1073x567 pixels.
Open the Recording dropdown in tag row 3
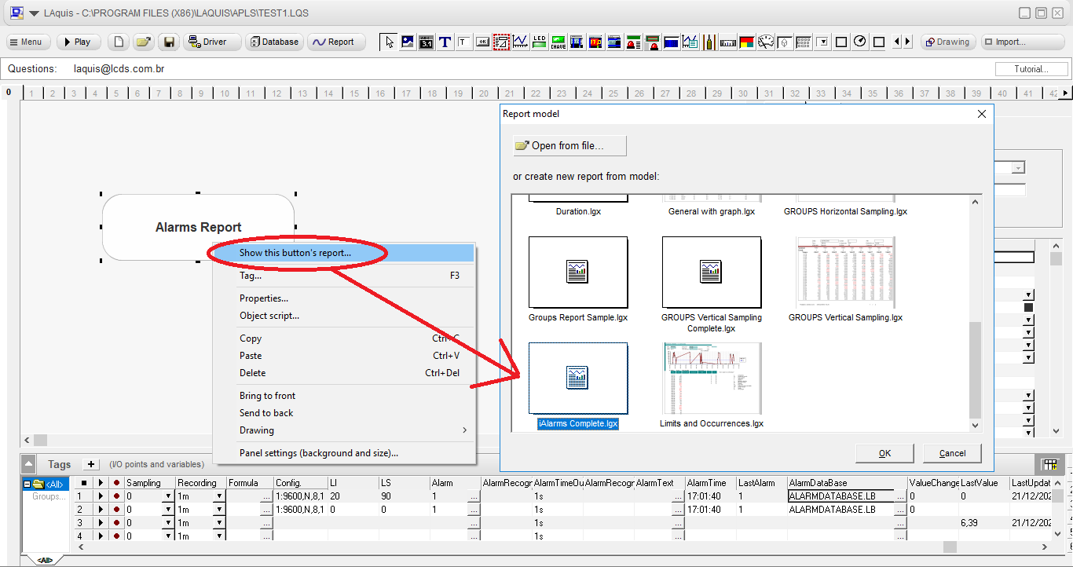pos(219,523)
